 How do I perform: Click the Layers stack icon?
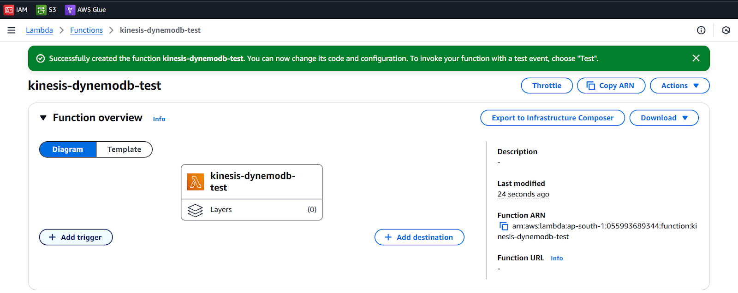pos(196,210)
